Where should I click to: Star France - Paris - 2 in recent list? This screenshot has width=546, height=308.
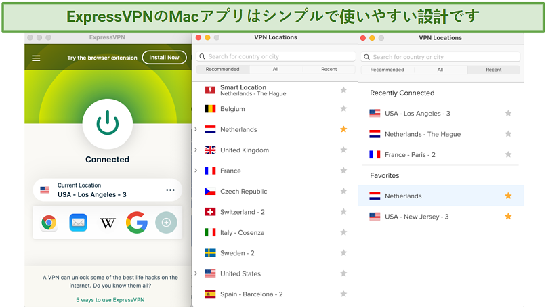[508, 154]
